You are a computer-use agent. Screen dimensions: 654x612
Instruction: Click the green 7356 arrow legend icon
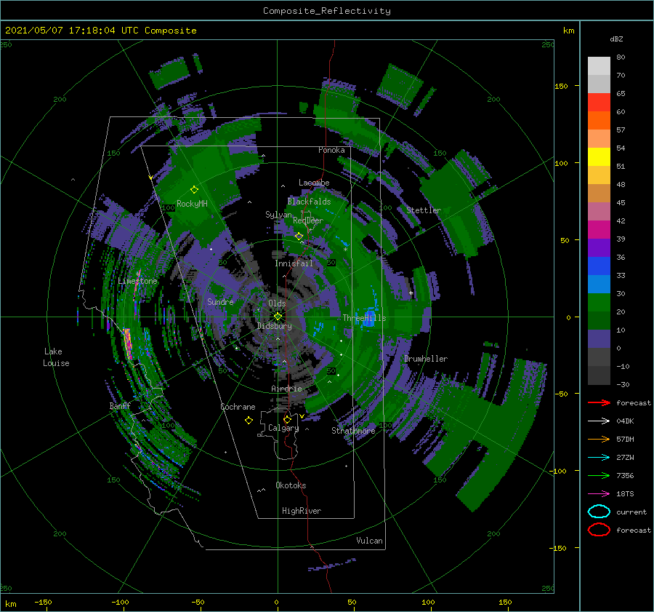[599, 475]
